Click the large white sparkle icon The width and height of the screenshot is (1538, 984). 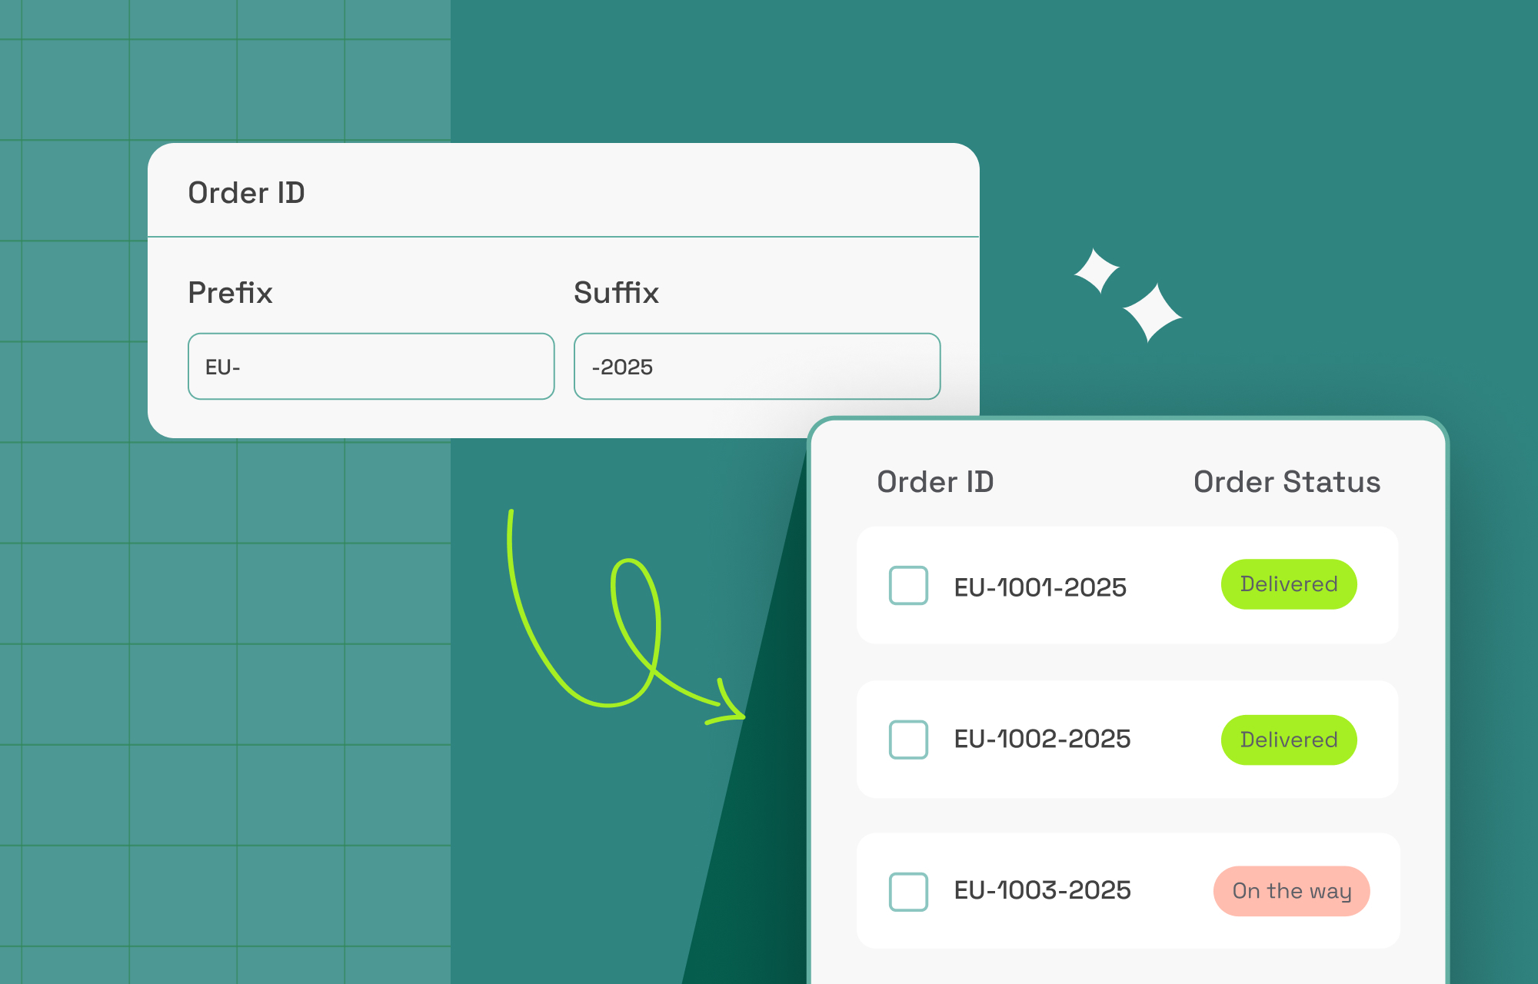pos(1152,312)
